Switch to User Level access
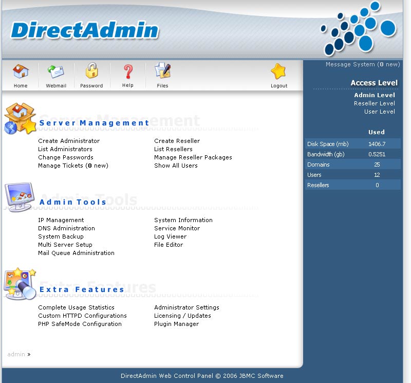 click(379, 112)
